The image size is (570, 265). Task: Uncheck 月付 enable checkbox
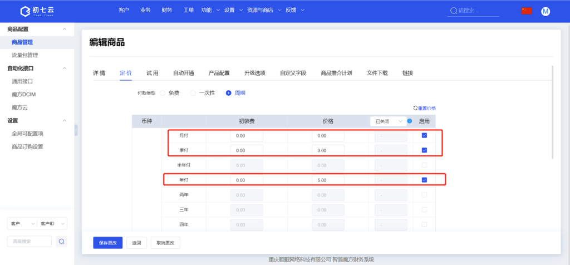tap(424, 135)
